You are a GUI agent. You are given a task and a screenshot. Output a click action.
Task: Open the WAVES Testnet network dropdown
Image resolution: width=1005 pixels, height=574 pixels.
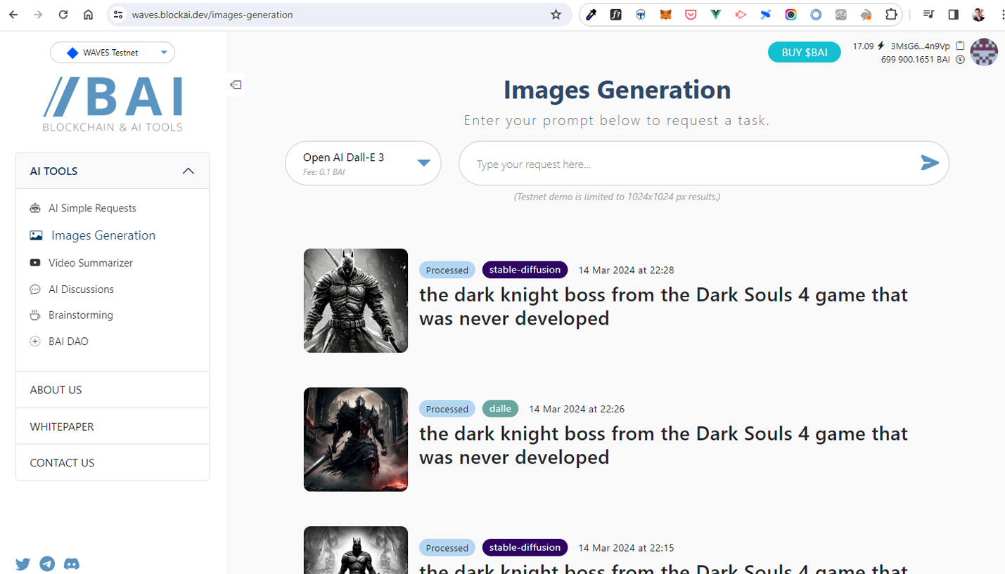[x=113, y=53]
